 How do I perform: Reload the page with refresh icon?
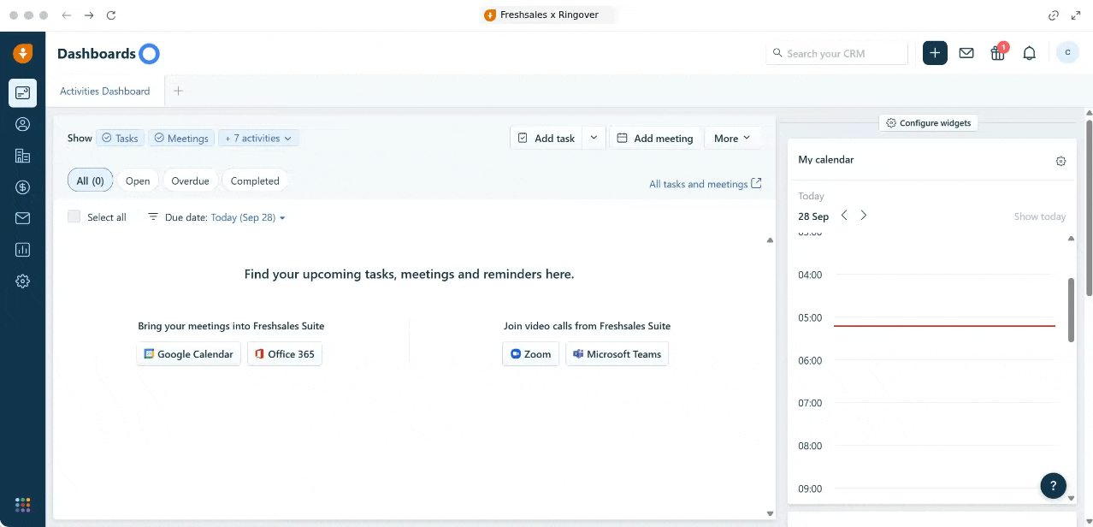pos(111,15)
